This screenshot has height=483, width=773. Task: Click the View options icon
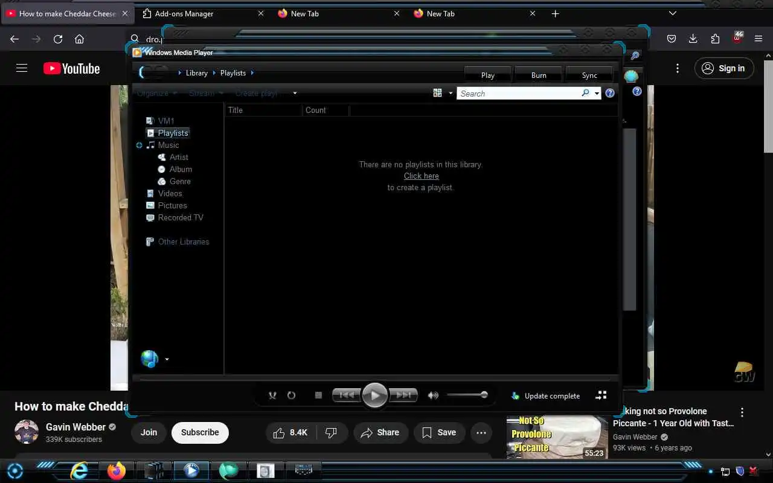[x=438, y=93]
